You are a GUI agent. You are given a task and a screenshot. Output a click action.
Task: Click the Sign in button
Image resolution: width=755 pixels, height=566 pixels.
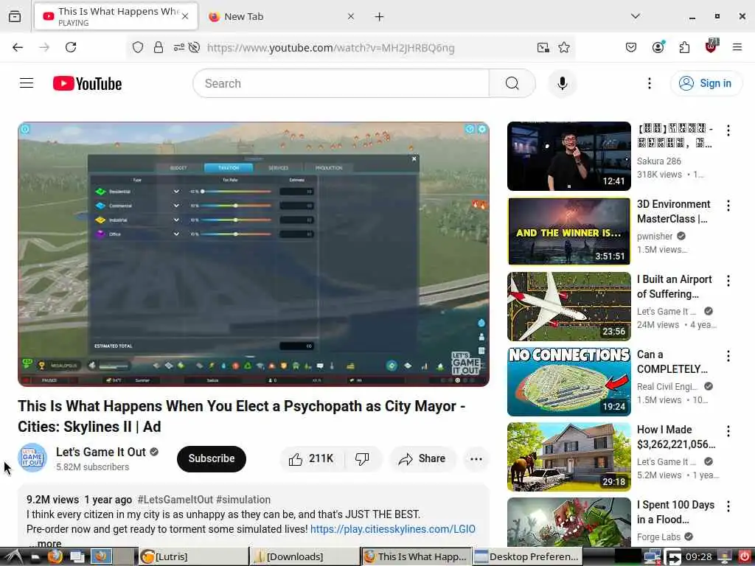[706, 83]
